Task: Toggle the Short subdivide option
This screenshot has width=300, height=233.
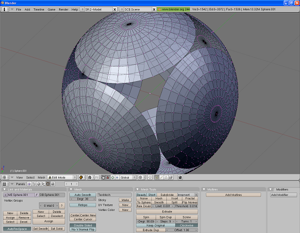Action: 152,195
